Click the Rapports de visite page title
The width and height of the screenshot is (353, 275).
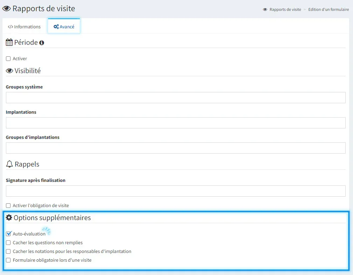click(44, 8)
